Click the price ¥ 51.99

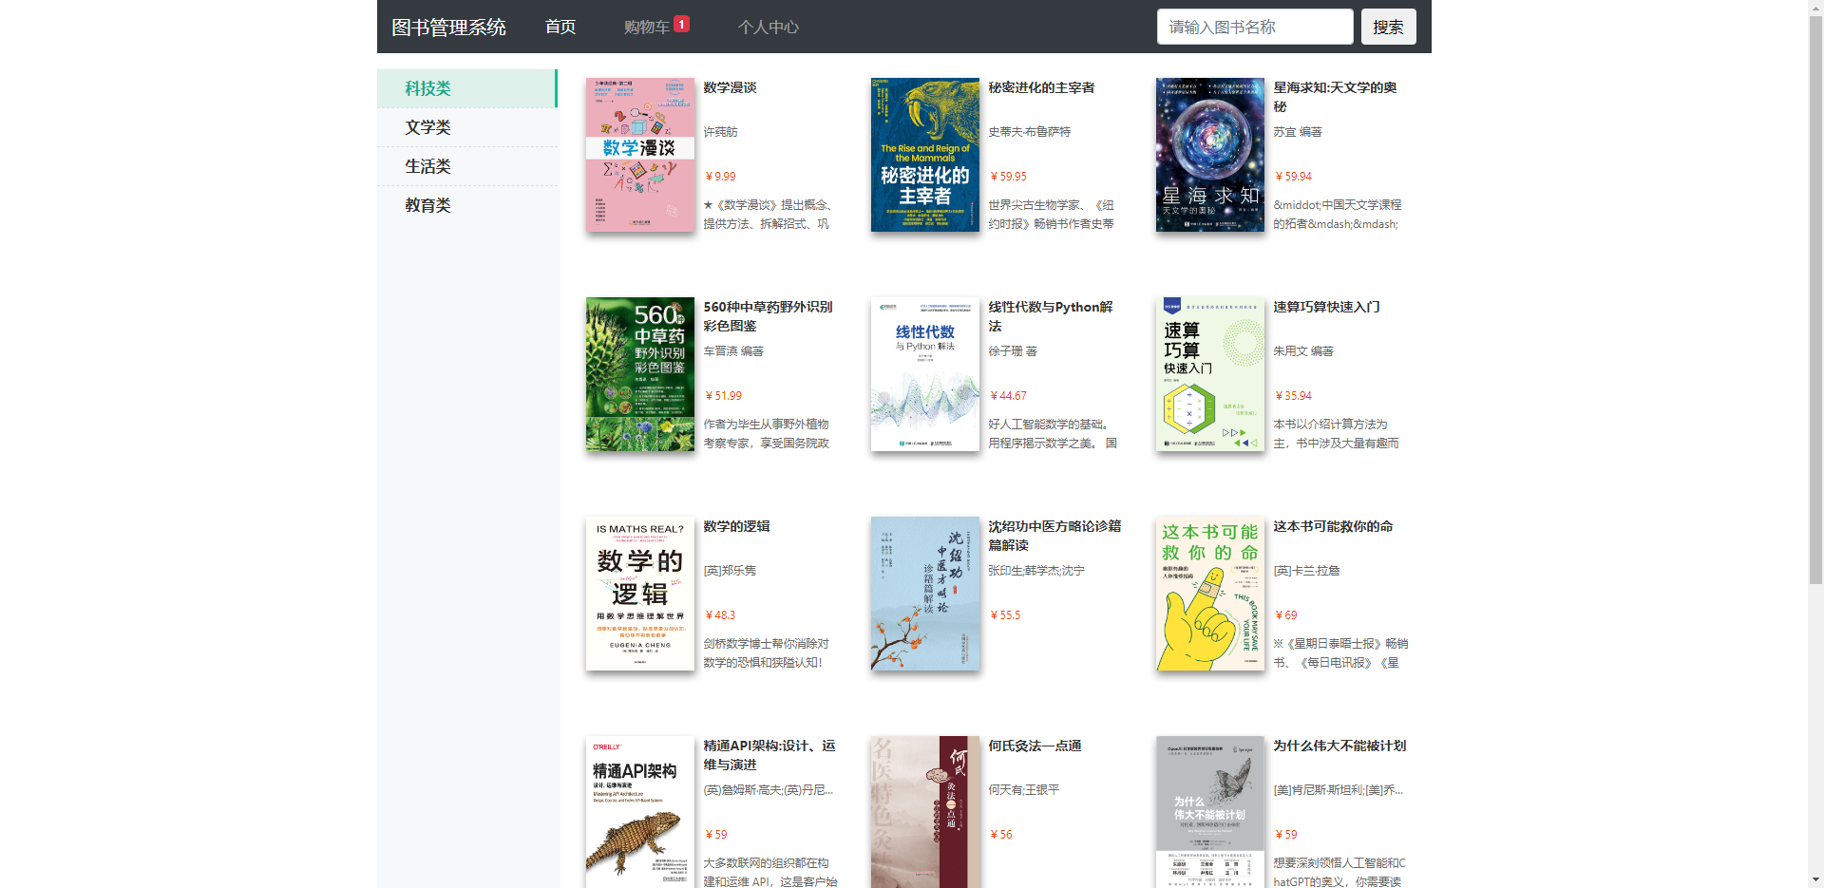(723, 396)
